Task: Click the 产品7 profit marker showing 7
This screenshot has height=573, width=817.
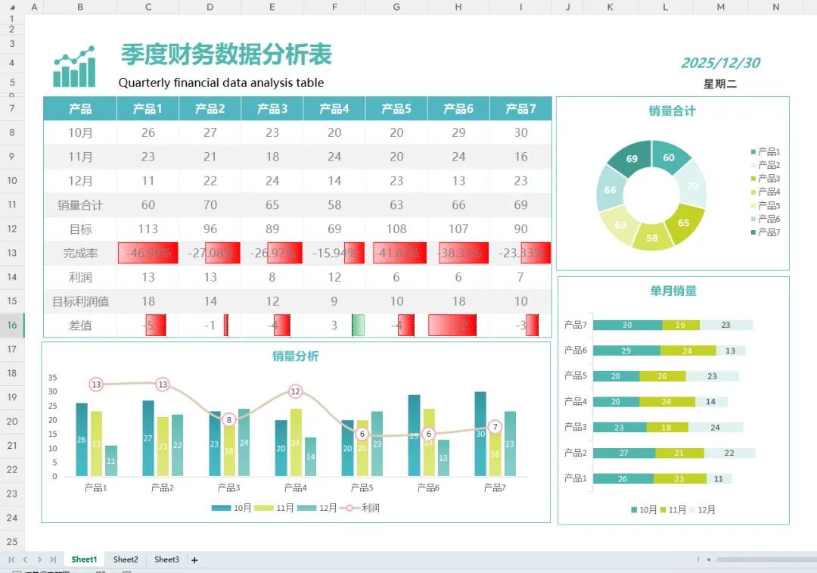Action: (x=495, y=427)
